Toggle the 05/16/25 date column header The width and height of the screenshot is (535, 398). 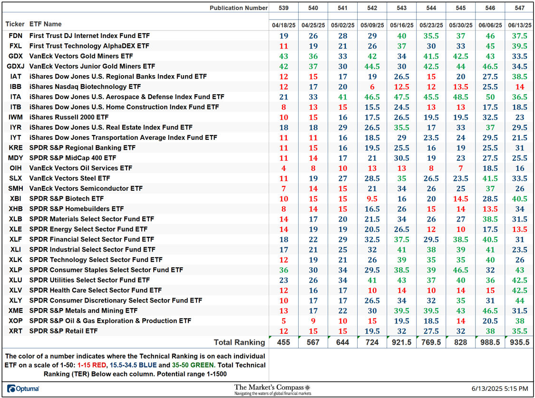(402, 25)
